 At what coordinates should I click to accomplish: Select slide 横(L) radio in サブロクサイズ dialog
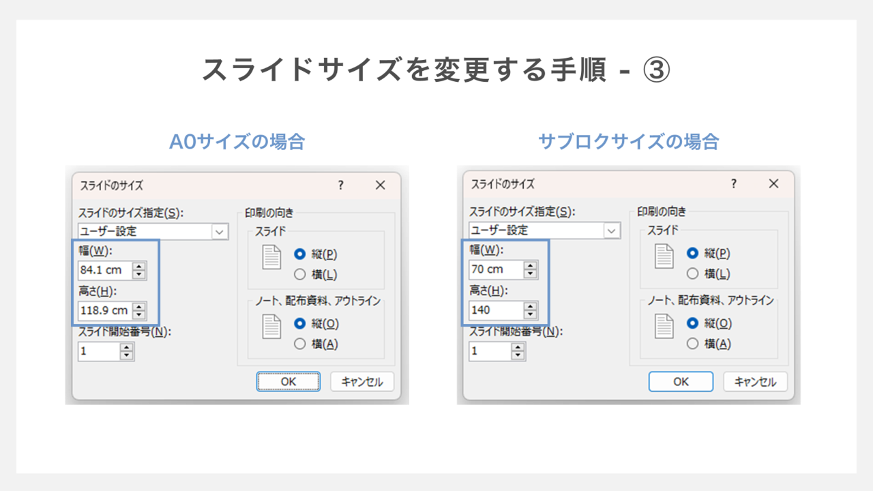tap(692, 273)
